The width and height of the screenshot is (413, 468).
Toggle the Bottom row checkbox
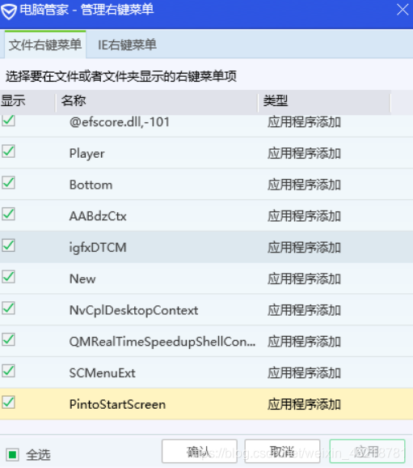(x=8, y=183)
